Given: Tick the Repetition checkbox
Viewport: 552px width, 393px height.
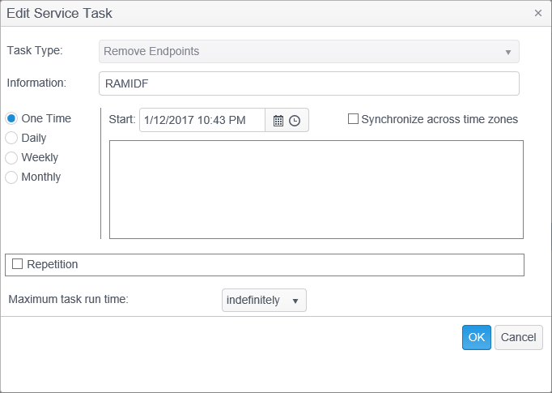Looking at the screenshot, I should [x=18, y=264].
